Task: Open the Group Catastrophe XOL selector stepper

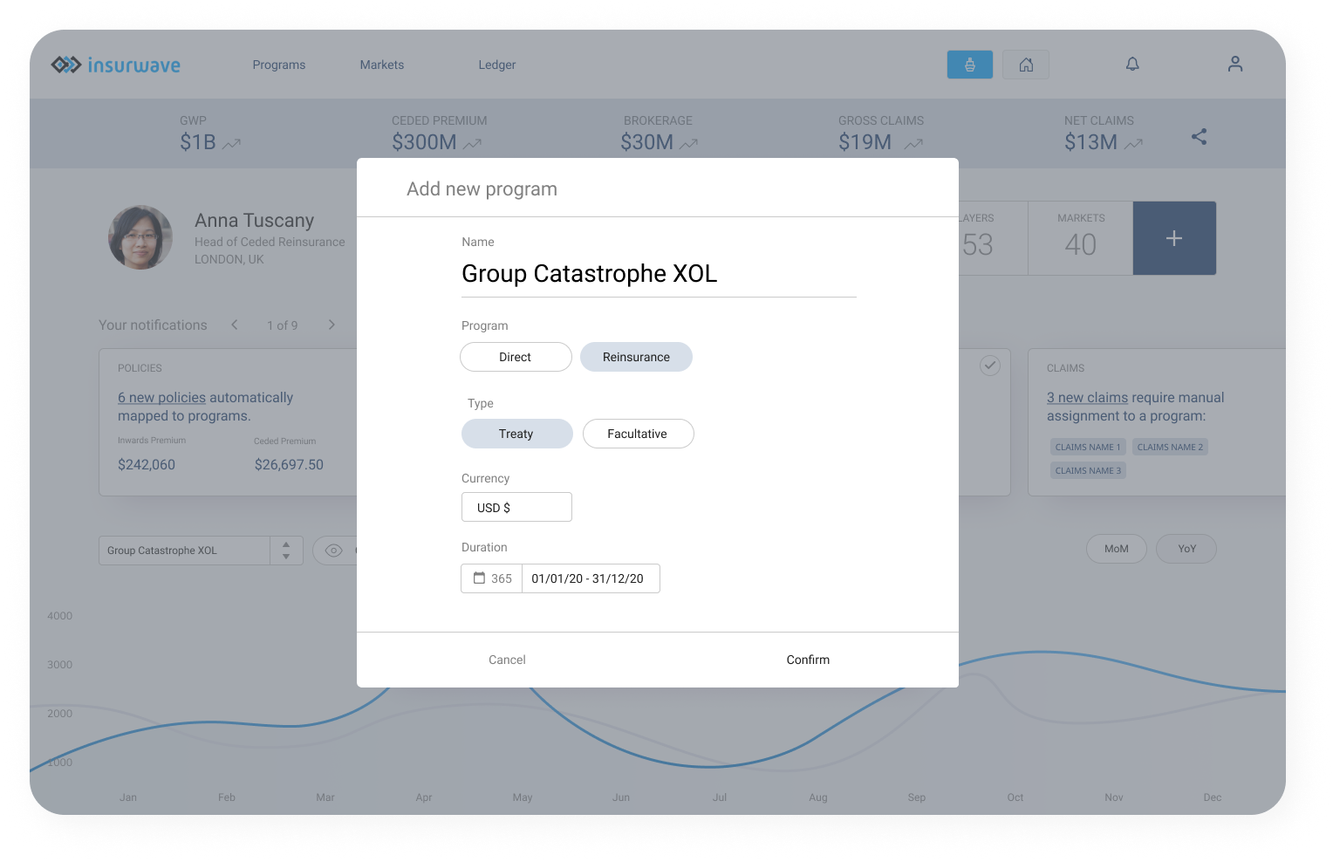Action: coord(286,551)
